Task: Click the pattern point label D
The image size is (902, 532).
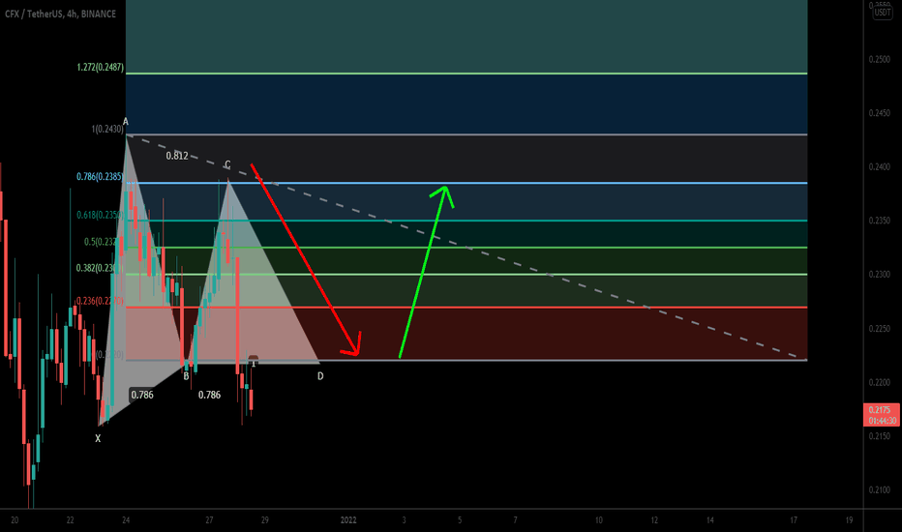Action: (320, 376)
